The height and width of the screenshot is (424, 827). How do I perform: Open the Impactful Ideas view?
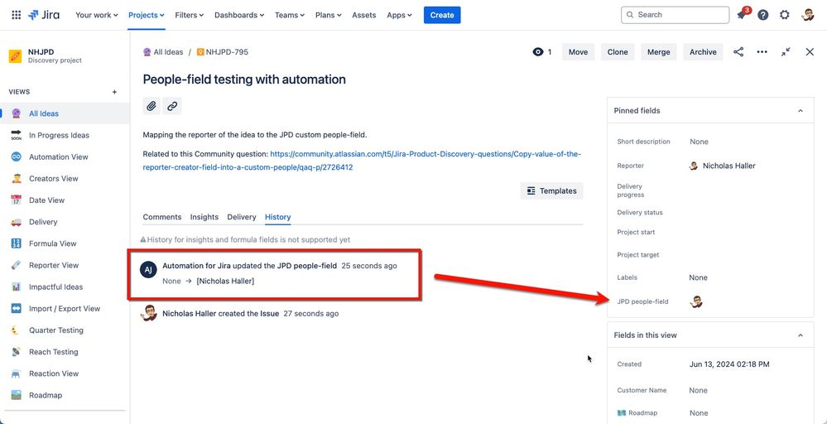65,287
